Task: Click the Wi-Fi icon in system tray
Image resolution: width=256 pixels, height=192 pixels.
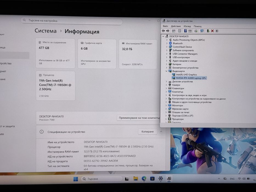Action: tap(239, 179)
